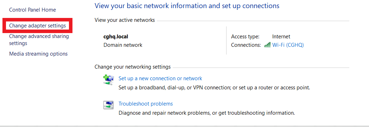Viewport: 369px width, 127px height.
Task: Click the Troubleshoot problems icon
Action: tap(108, 105)
